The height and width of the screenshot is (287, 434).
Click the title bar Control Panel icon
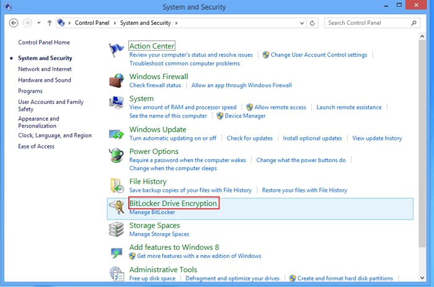(x=8, y=7)
